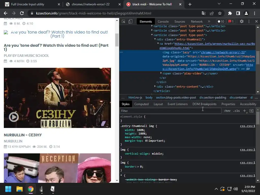Open the 1 issue red badge
This screenshot has width=260, height=195.
click(231, 21)
